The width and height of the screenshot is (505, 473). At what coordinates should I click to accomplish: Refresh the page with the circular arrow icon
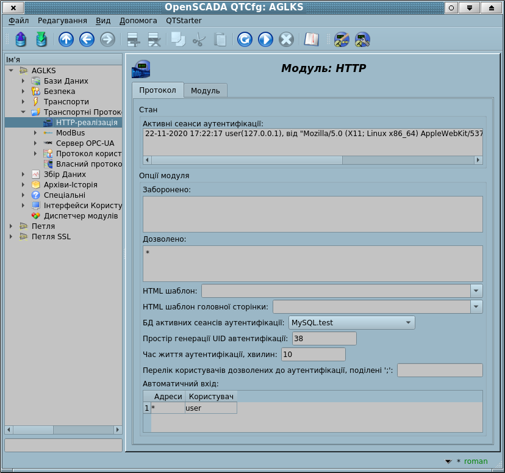(x=245, y=40)
